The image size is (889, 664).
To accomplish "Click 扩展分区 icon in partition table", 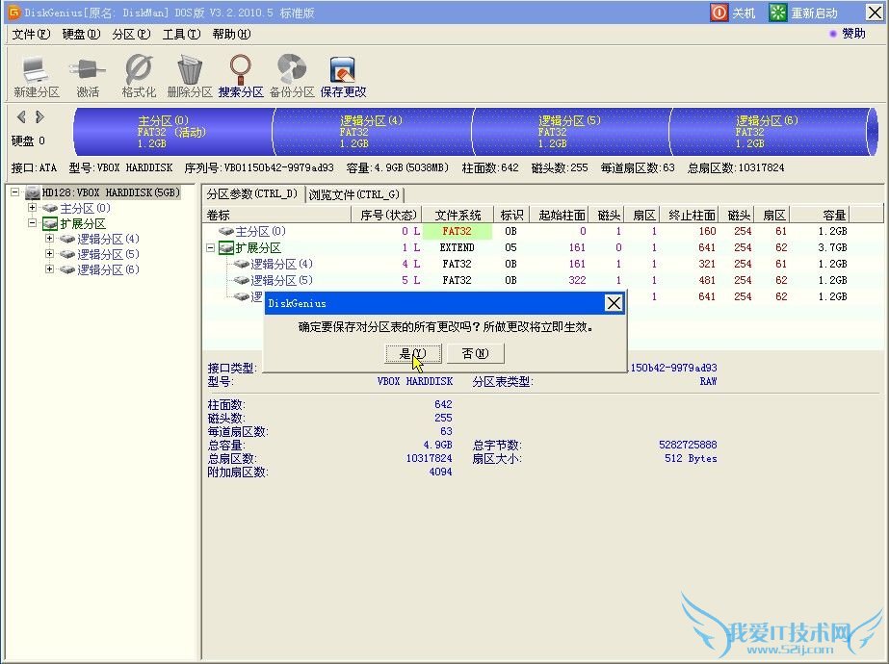I will point(226,247).
